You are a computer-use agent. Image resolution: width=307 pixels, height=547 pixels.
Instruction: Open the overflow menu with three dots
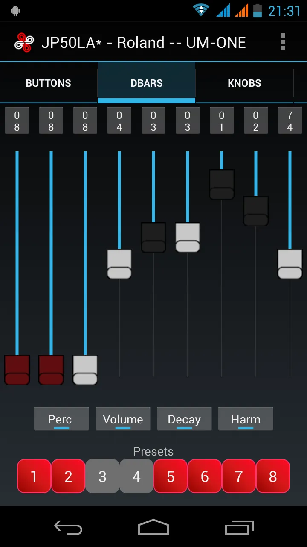(x=283, y=42)
